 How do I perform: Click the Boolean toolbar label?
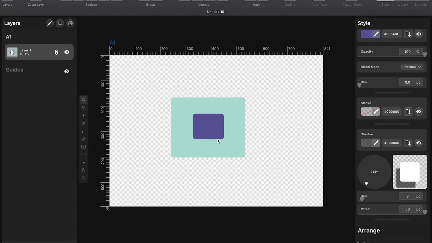pyautogui.click(x=91, y=5)
